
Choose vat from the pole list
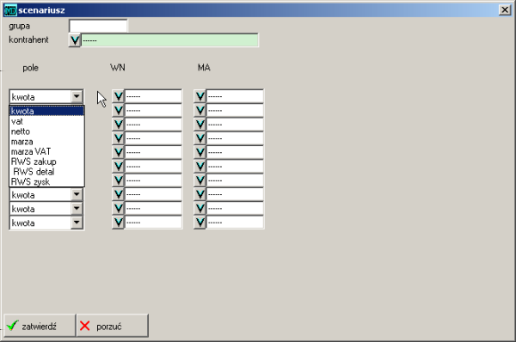[46, 121]
